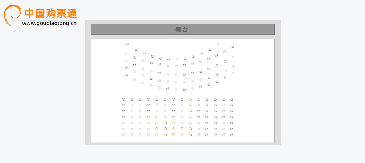Screen dimensions: 365x163
Task: Pick the rightmost yellow seat in the lower block's fifth row
Action: coord(173,123)
